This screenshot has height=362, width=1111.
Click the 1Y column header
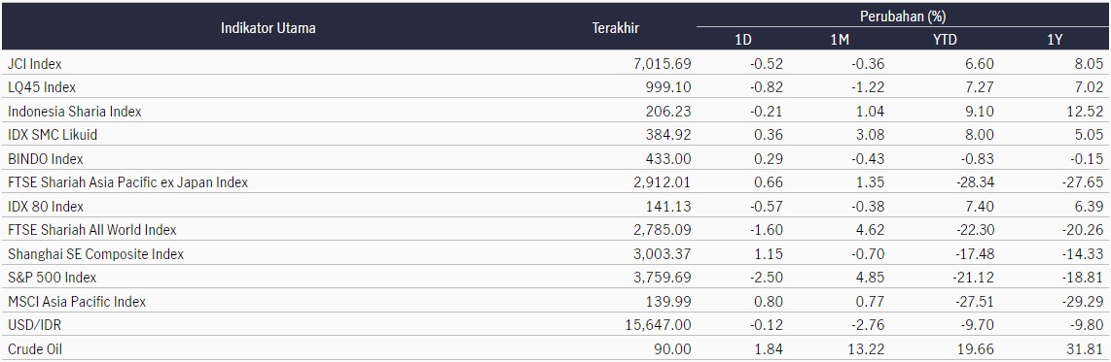point(1055,41)
